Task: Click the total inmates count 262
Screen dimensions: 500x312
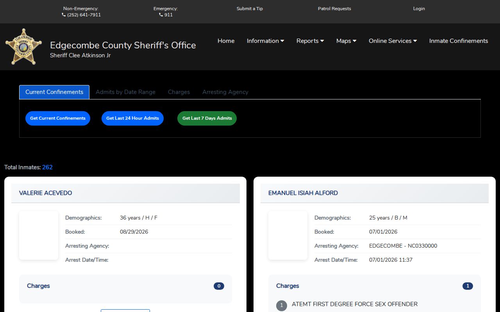Action: coord(47,167)
